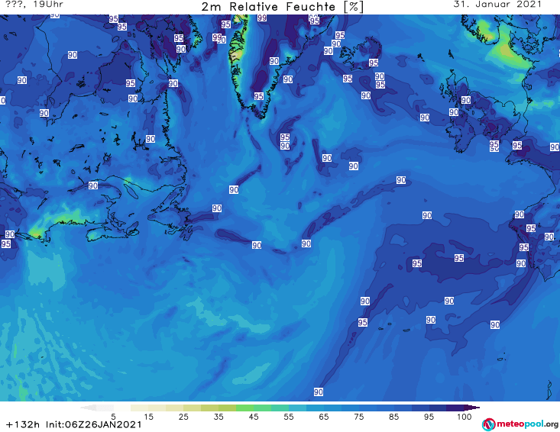
Task: Select the title "2m Relative Feuchte [%]"
Action: 283,6
